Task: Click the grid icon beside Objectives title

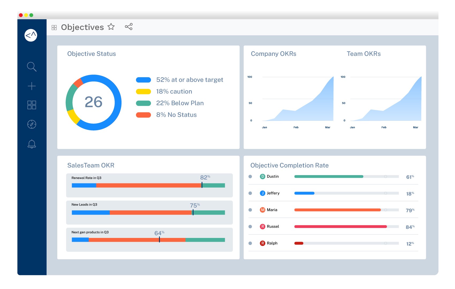Action: [54, 28]
